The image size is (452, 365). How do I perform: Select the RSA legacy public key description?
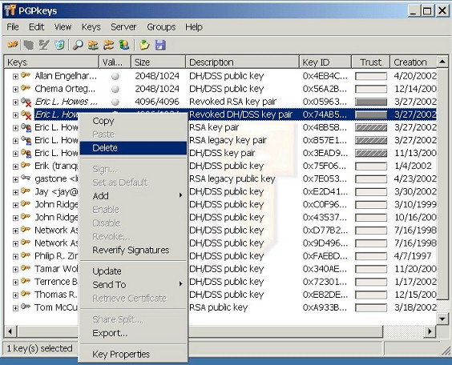[x=232, y=178]
